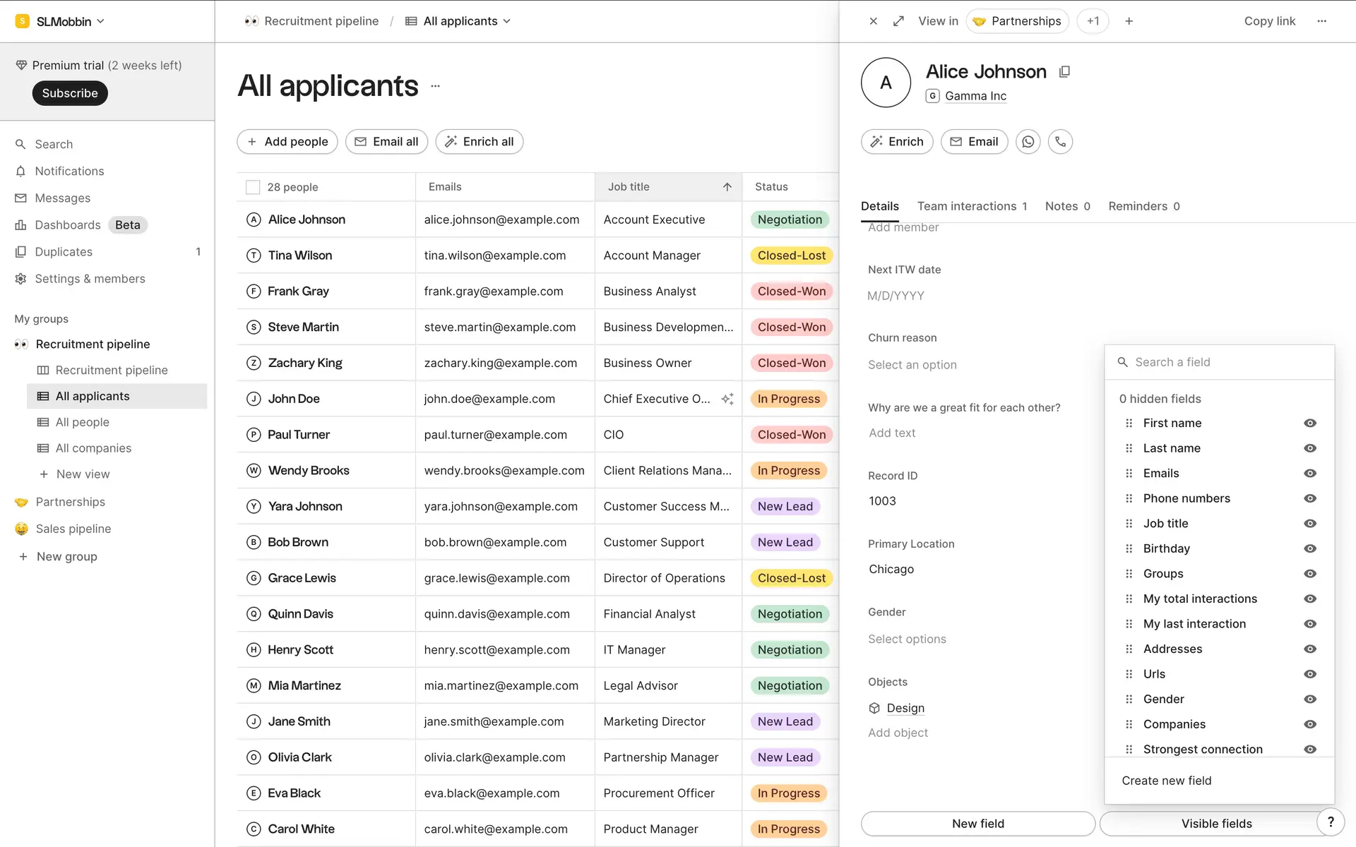Screen dimensions: 1356x847
Task: Grab the drag handle for the Birthday field
Action: click(1129, 548)
